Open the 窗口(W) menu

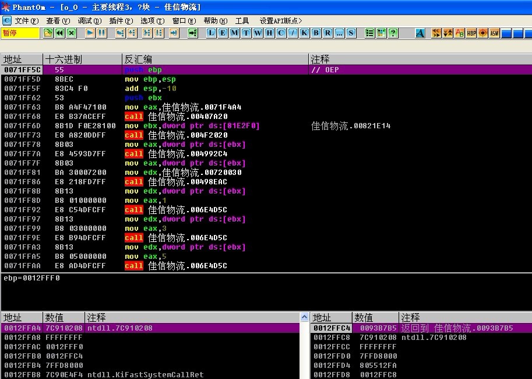[184, 21]
